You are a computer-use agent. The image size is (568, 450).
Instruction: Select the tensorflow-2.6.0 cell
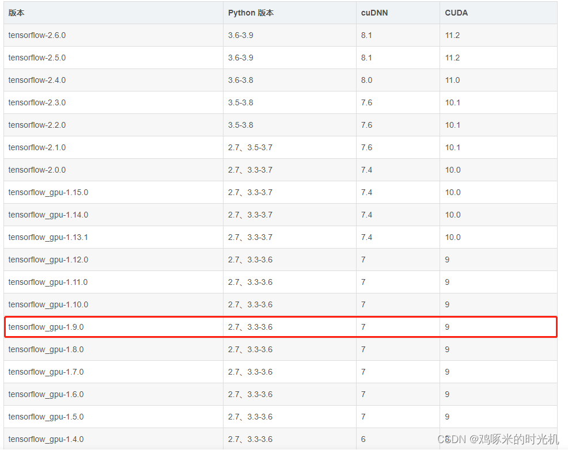(113, 36)
